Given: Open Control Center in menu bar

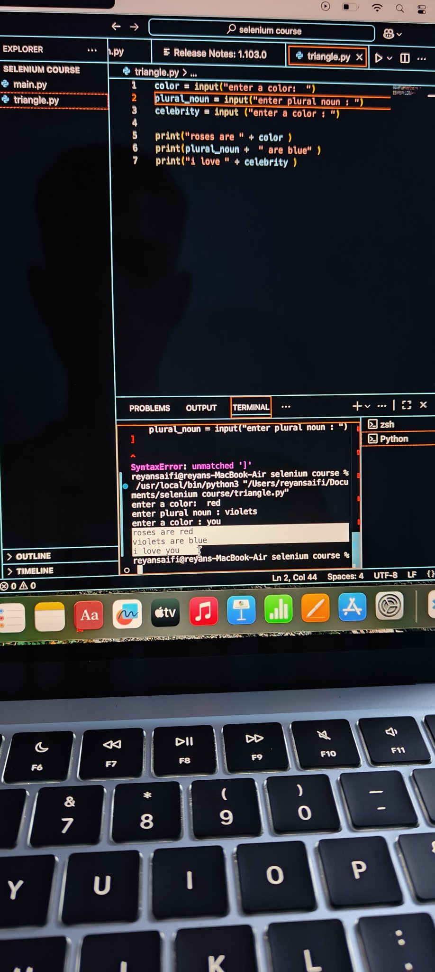Looking at the screenshot, I should coord(422,9).
